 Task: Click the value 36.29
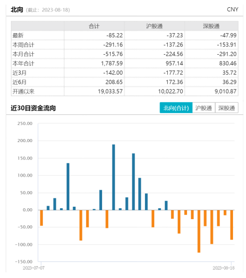point(229,82)
